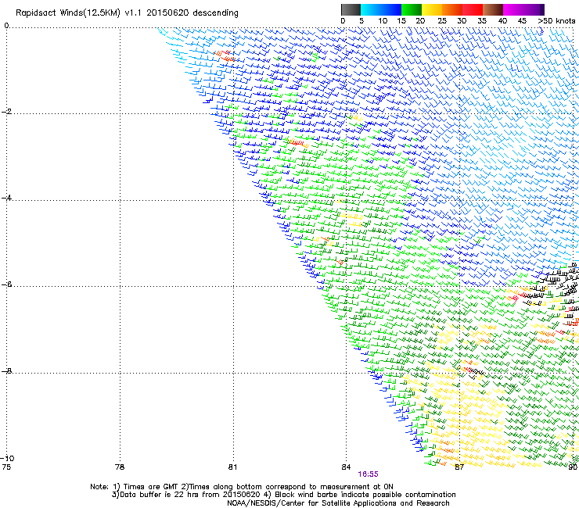Select the orange 25-30 knots legend swatch
The height and width of the screenshot is (508, 579).
[x=452, y=9]
